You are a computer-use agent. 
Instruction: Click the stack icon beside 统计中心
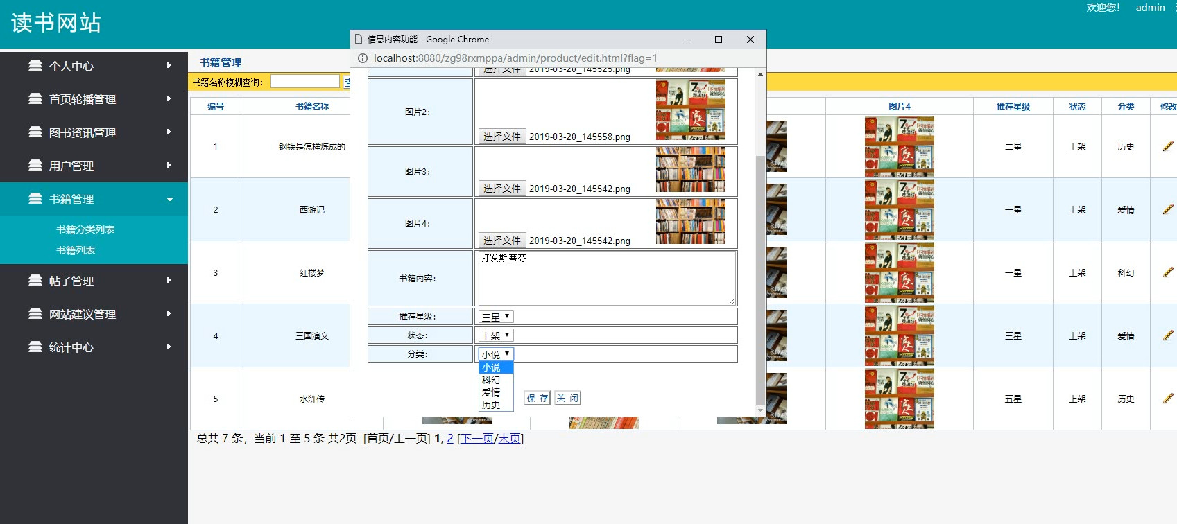35,347
